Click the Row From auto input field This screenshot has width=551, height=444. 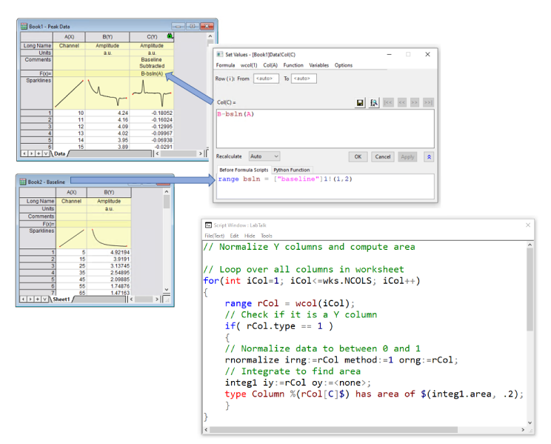click(x=266, y=79)
